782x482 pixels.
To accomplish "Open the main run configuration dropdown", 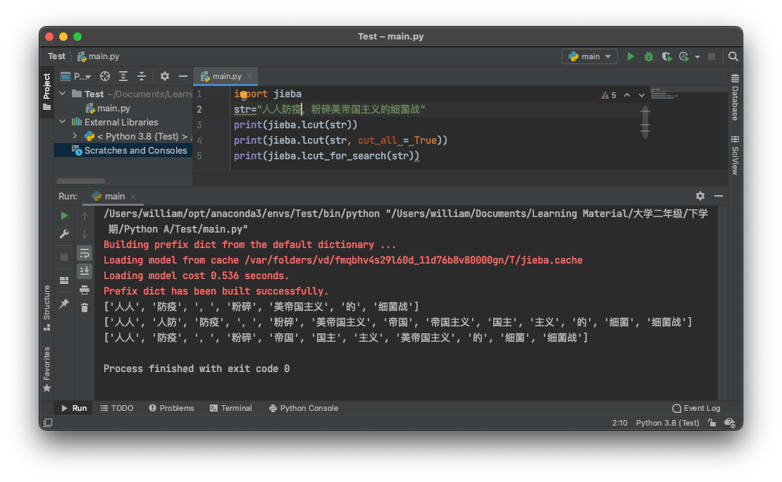I will click(590, 56).
